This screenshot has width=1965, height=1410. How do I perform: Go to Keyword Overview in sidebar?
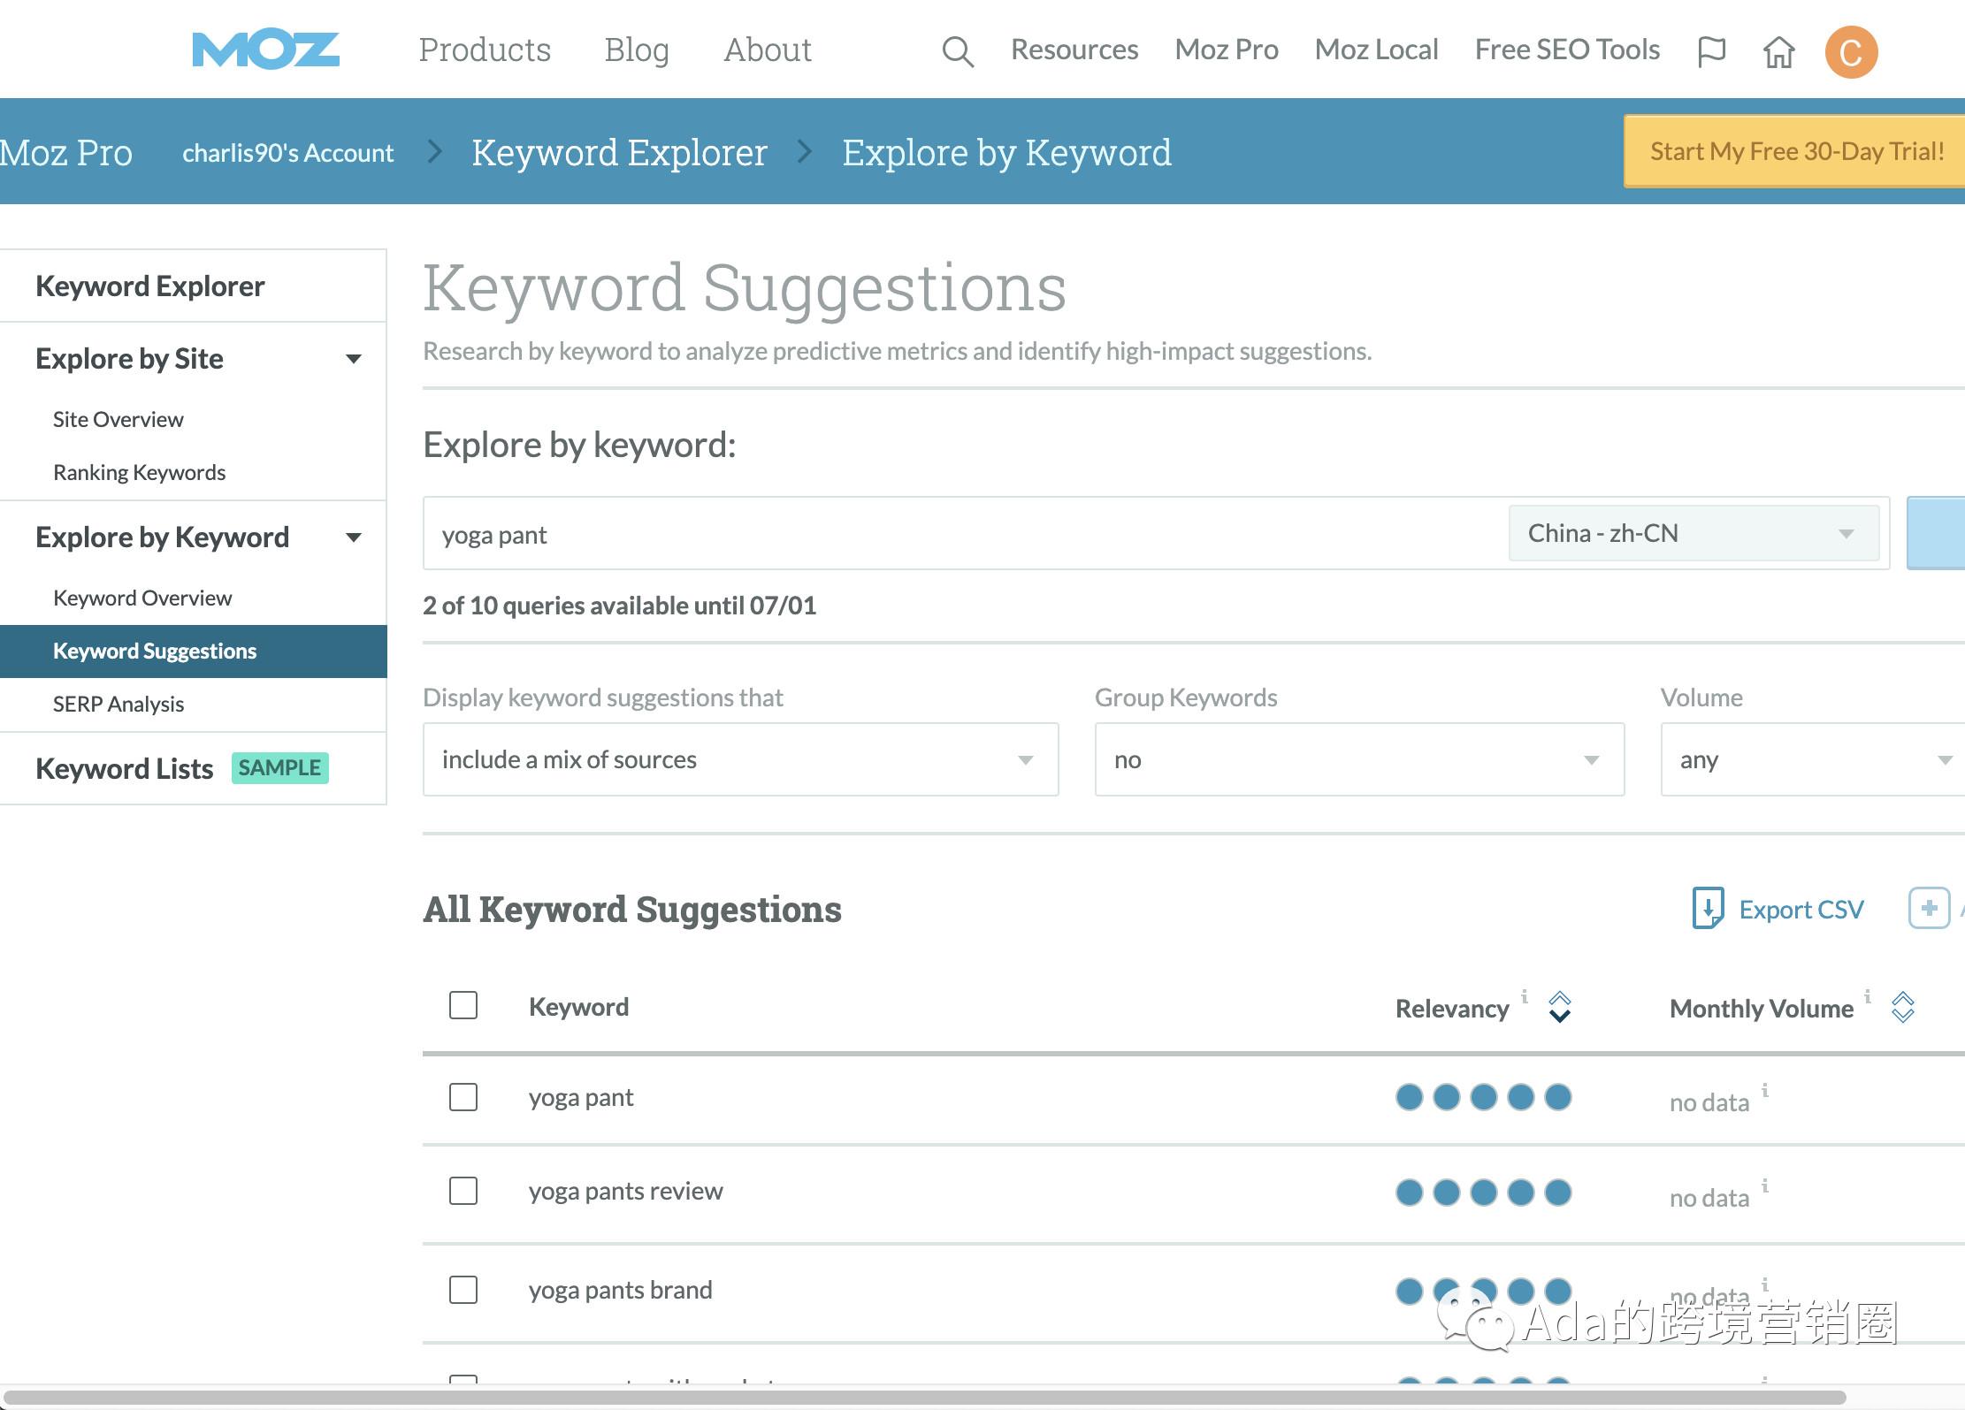(141, 598)
